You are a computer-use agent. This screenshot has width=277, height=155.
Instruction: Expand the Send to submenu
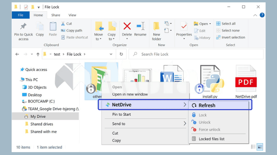146,124
